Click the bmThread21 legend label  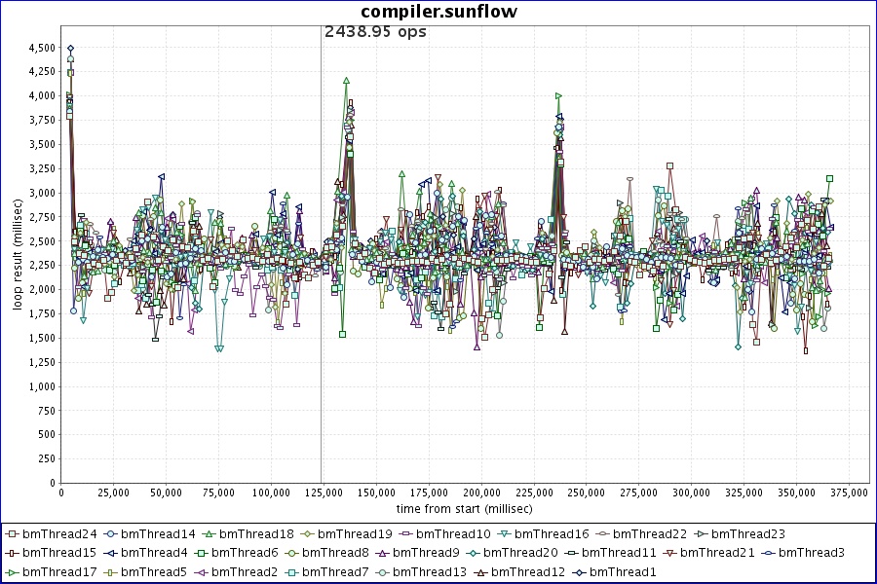717,553
